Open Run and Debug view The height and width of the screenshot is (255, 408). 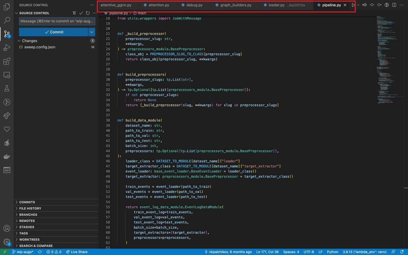click(7, 48)
